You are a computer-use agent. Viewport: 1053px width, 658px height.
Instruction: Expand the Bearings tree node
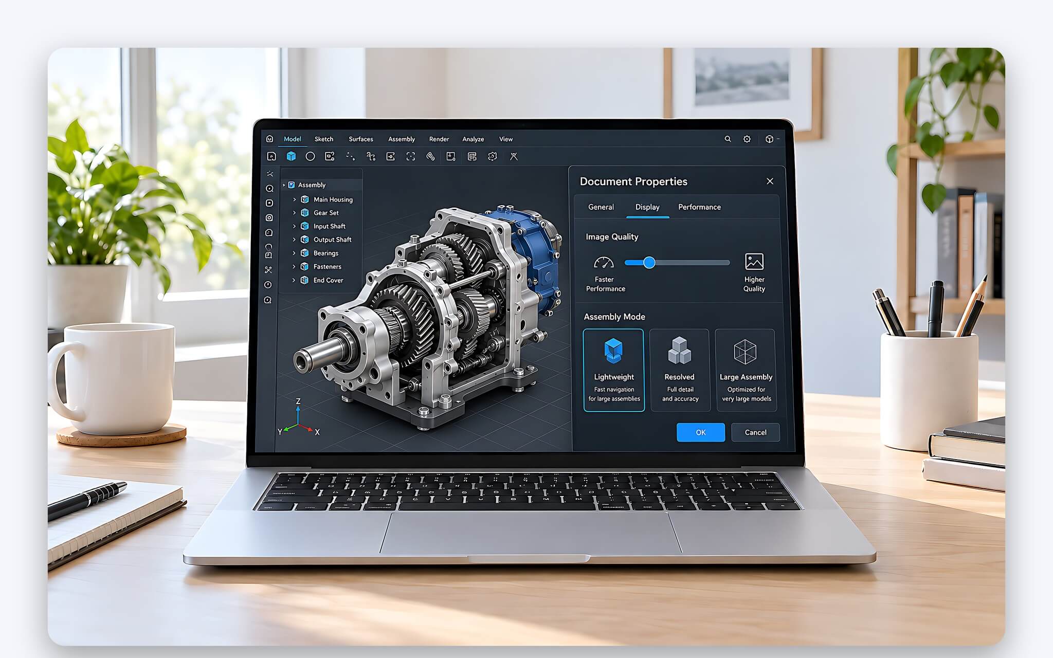294,253
